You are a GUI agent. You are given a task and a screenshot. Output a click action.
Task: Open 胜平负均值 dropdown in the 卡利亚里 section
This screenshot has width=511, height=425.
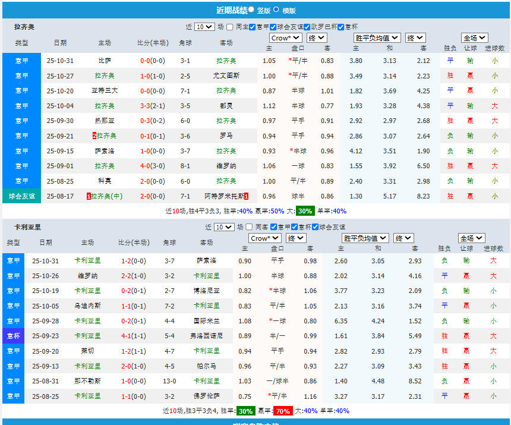pyautogui.click(x=365, y=238)
